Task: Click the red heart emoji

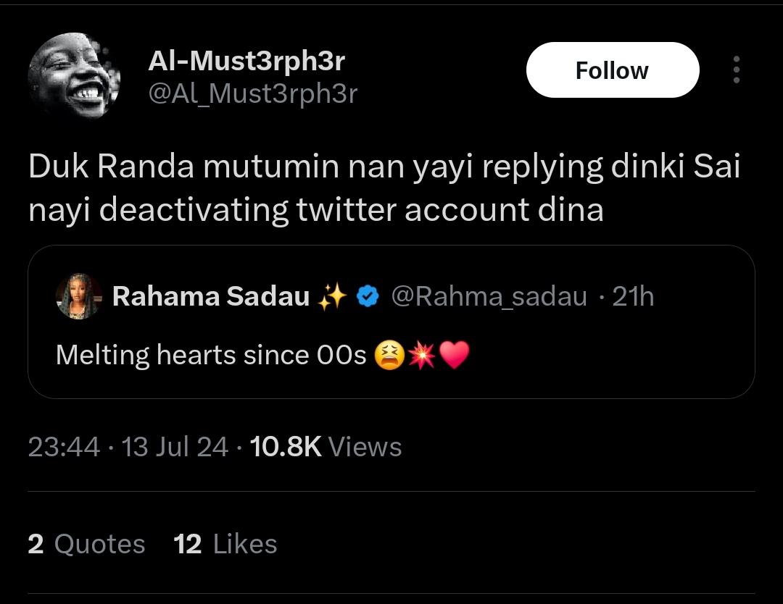Action: point(455,355)
